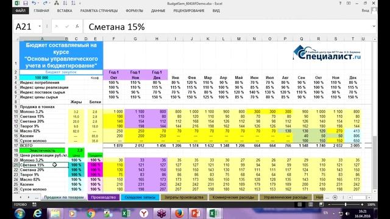The image size is (390, 219).
Task: Select row 17 header
Action: click(x=16, y=145)
